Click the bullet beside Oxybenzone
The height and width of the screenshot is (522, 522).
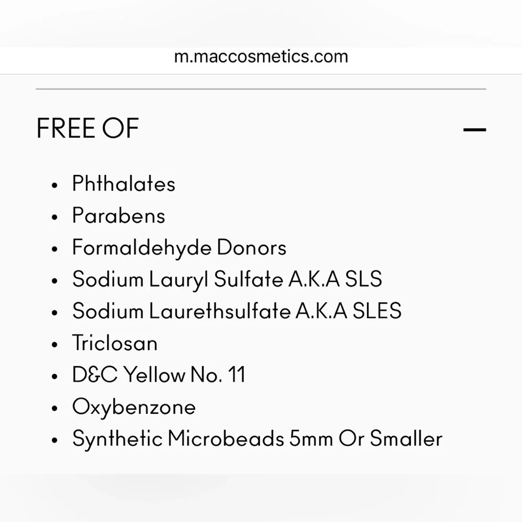tap(55, 409)
